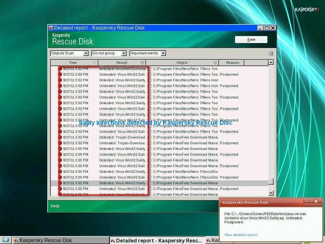
Task: Click the scrollbar down arrow in the report list
Action: tap(271, 193)
